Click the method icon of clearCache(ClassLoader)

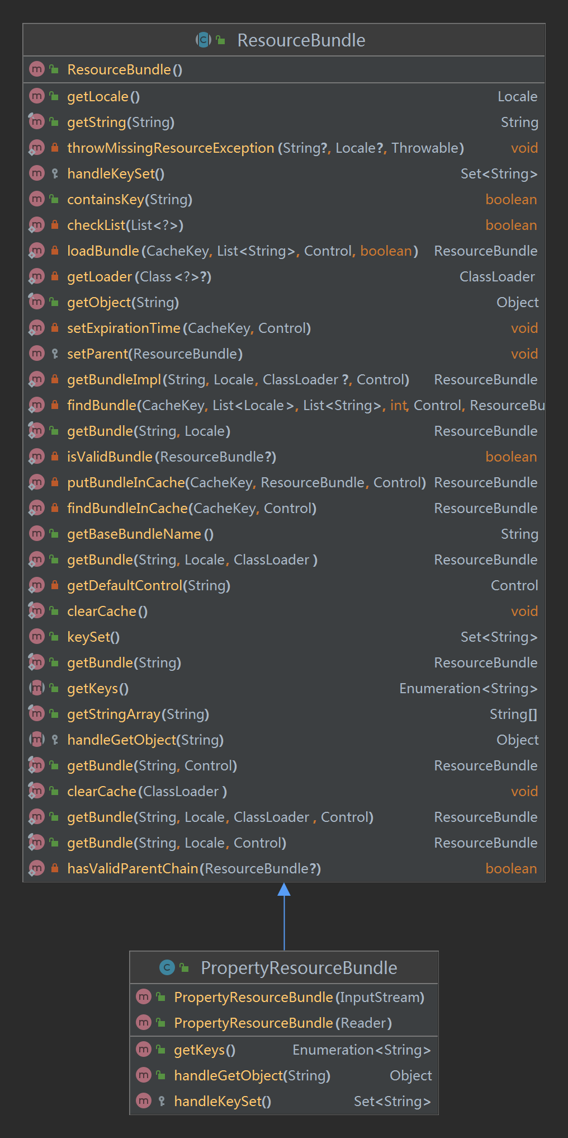pos(37,791)
